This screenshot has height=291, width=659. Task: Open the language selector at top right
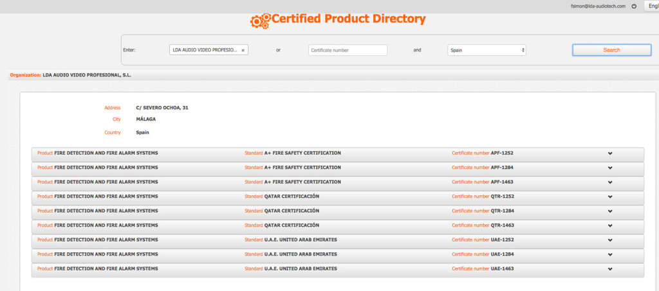[652, 6]
